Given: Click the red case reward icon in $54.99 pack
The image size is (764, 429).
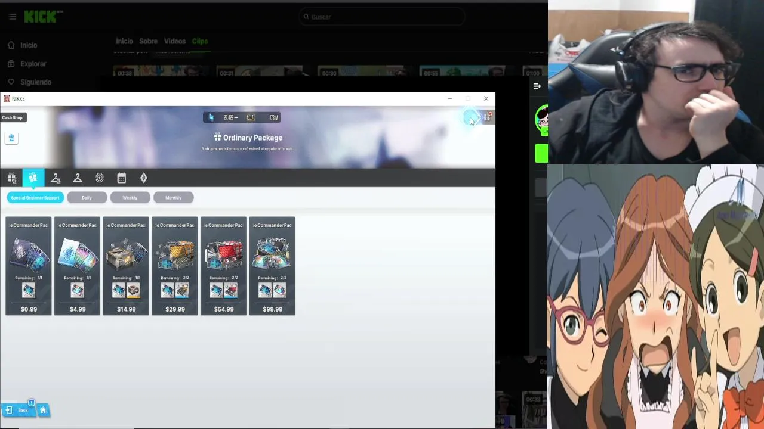Looking at the screenshot, I should click(230, 290).
